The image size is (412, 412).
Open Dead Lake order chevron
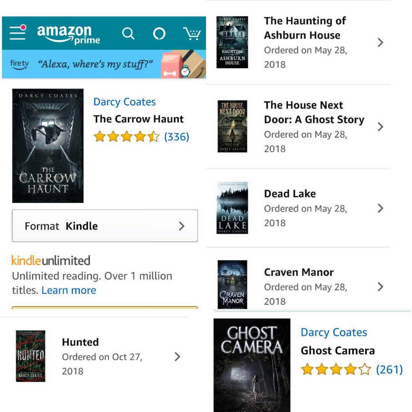pos(380,208)
